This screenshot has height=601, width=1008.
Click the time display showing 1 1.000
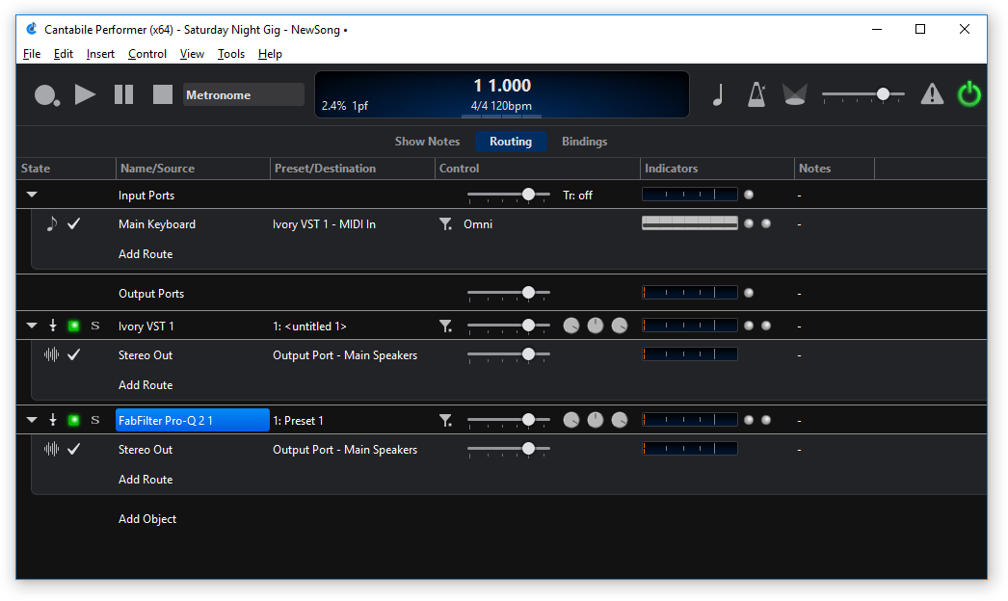click(x=502, y=86)
